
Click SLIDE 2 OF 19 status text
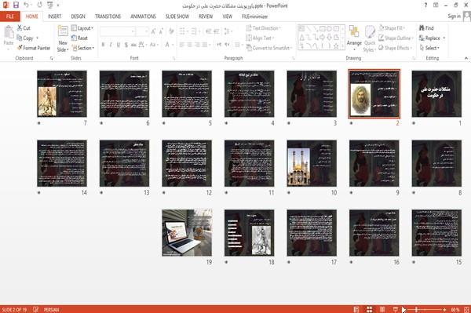[14, 309]
